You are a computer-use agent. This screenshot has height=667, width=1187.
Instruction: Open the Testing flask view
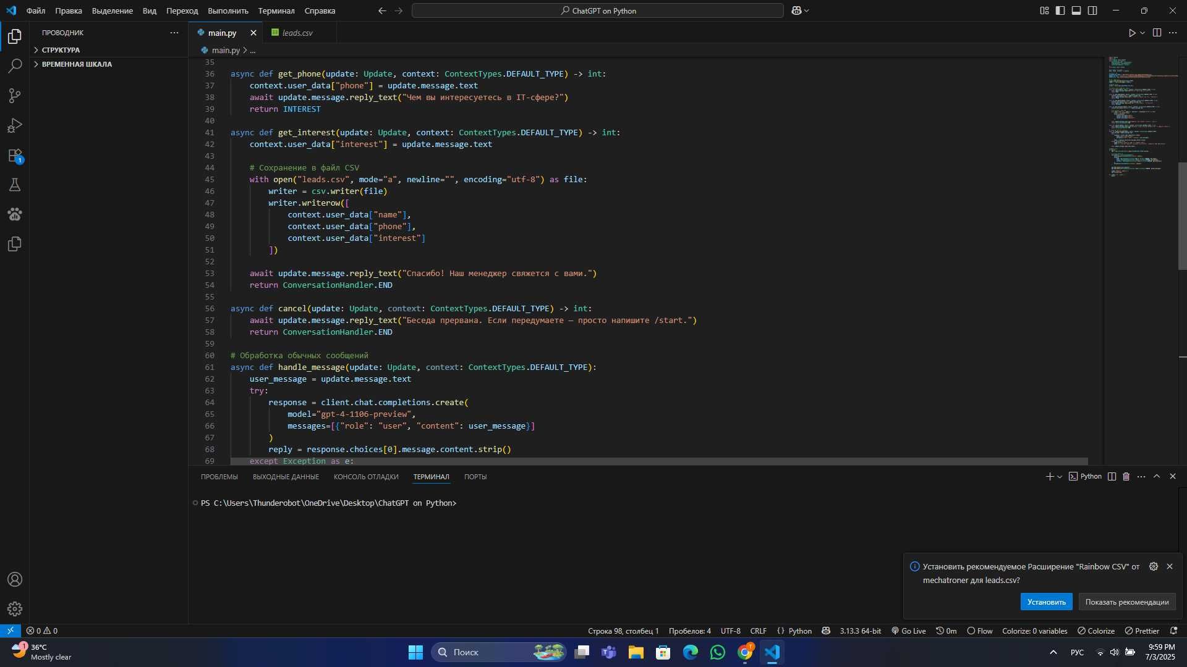point(15,185)
